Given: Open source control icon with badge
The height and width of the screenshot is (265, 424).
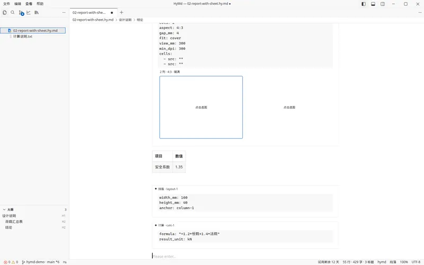Looking at the screenshot, I should click(21, 13).
